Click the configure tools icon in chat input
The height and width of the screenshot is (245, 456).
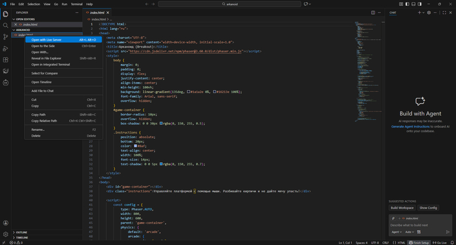(x=419, y=232)
